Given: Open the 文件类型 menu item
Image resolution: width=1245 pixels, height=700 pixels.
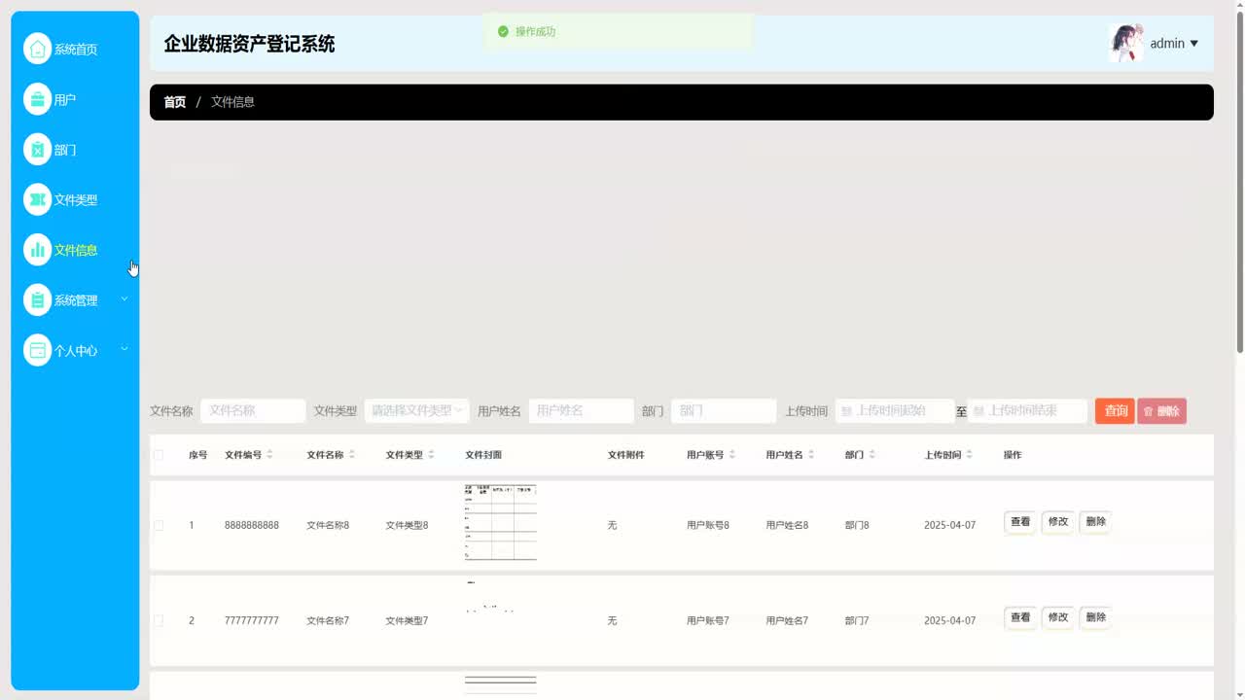Looking at the screenshot, I should point(76,199).
